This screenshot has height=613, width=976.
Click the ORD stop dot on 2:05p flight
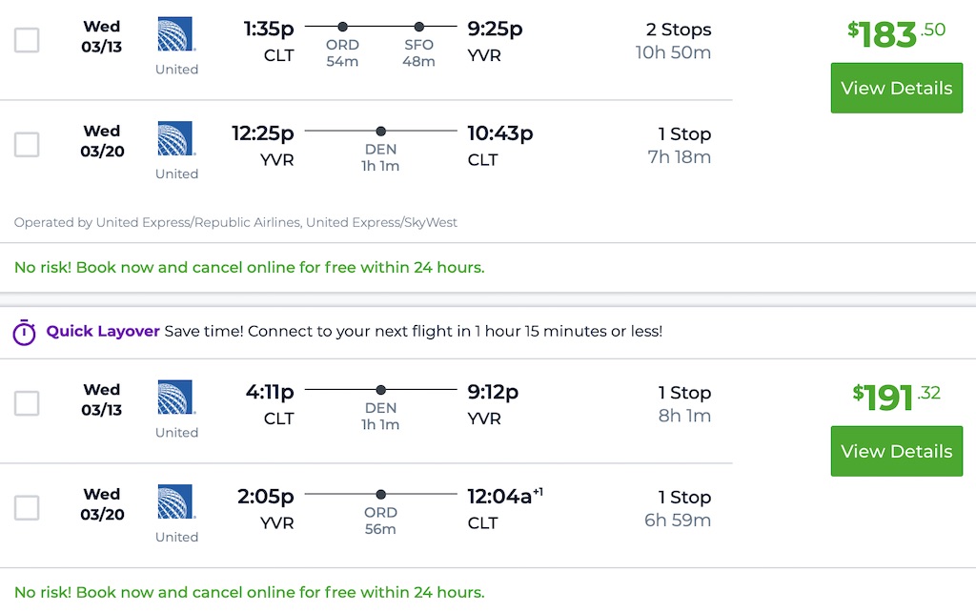tap(381, 495)
